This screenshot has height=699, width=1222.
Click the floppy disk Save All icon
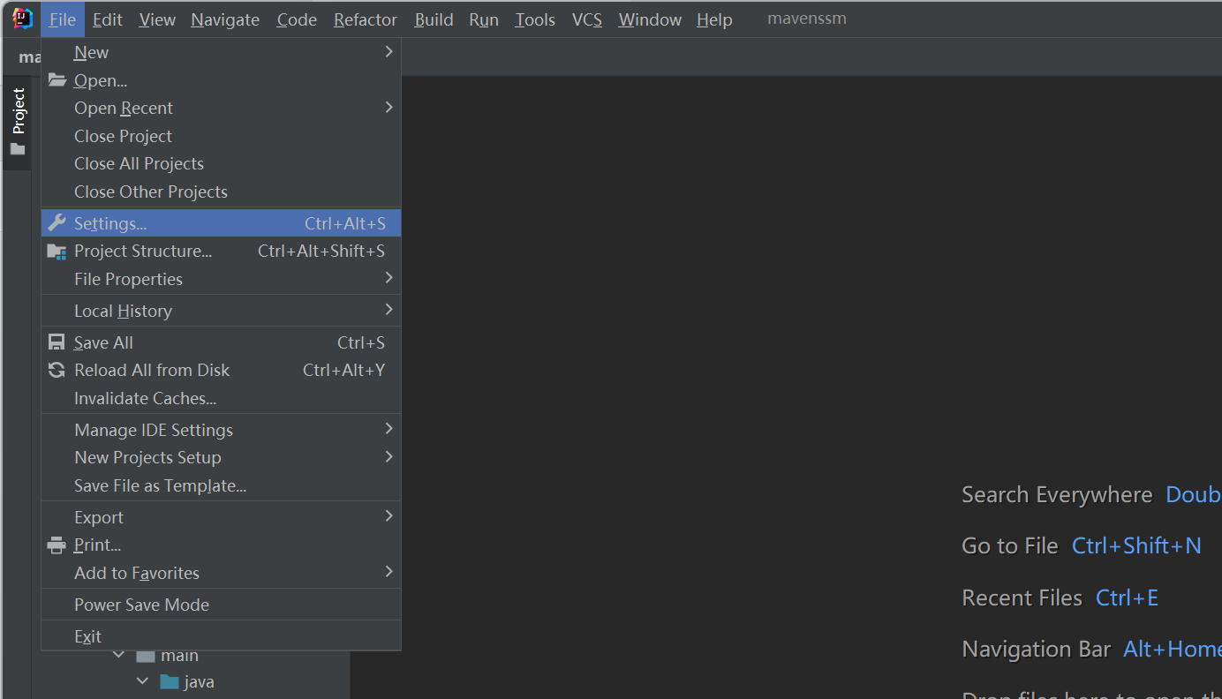click(x=57, y=342)
